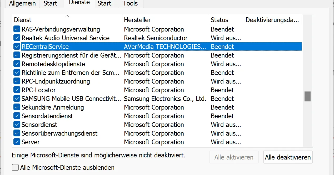Image resolution: width=334 pixels, height=175 pixels.
Task: Enable Alle Microsoft-Dienste ausblenden checkbox
Action: [x=15, y=167]
